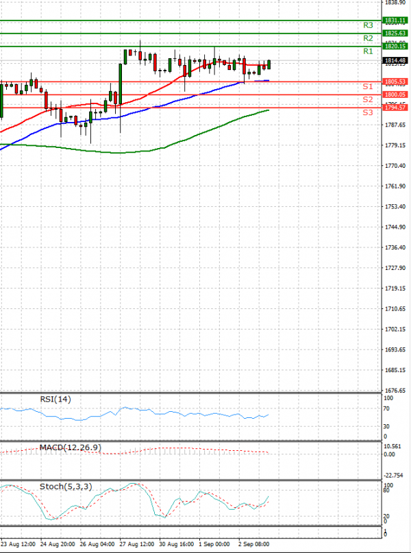
Task: Select the 1710.65 price axis value
Action: pos(395,309)
